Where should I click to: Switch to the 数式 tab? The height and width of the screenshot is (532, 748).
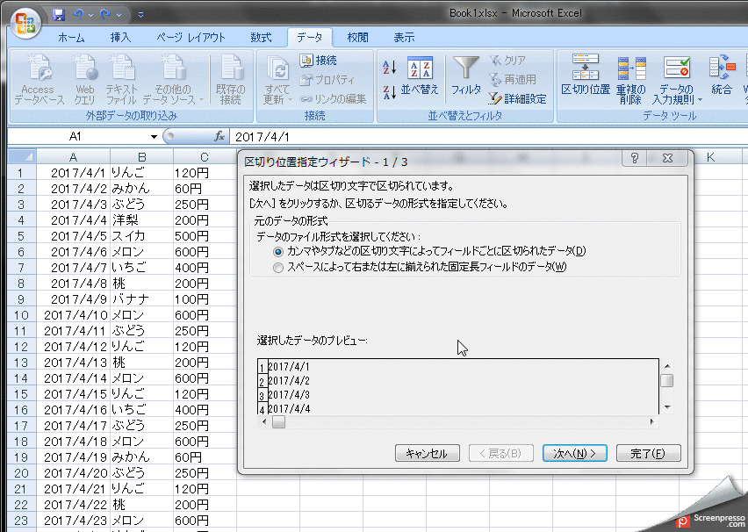(x=261, y=38)
